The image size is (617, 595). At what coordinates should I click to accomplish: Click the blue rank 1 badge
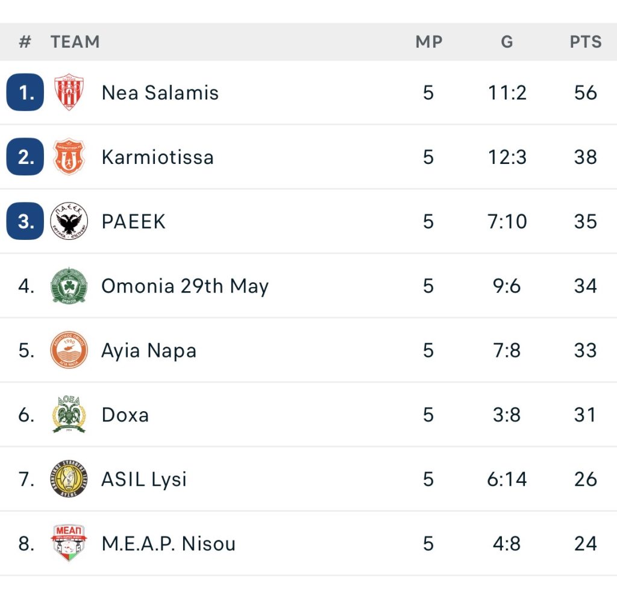[25, 92]
